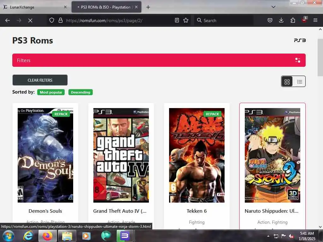Close the PS3 ROMs & ISO tab
The height and width of the screenshot is (242, 323).
[x=136, y=7]
